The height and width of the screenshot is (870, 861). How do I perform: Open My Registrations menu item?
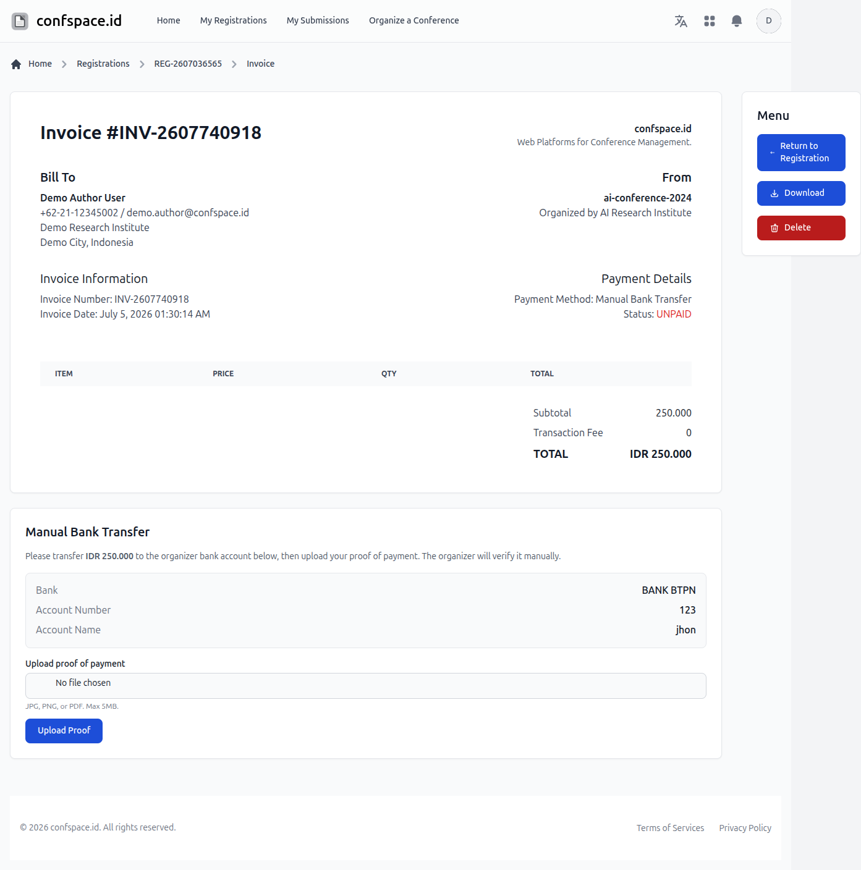tap(233, 20)
